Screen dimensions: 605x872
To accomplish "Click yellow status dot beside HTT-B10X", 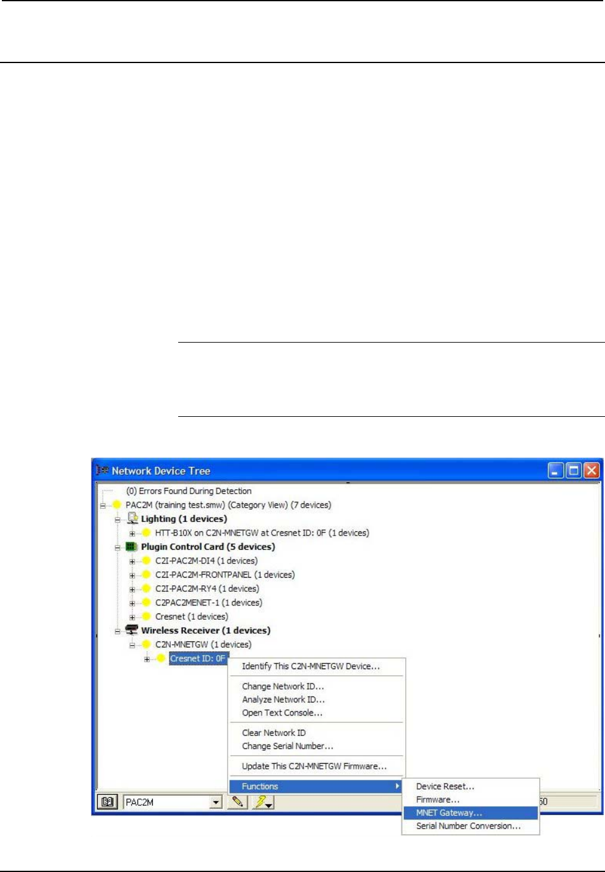I will point(146,532).
